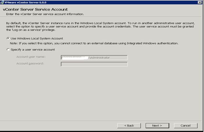Viewport: 204px width, 132px height.
Task: Click the Account user name label
Action: pyautogui.click(x=31, y=57)
